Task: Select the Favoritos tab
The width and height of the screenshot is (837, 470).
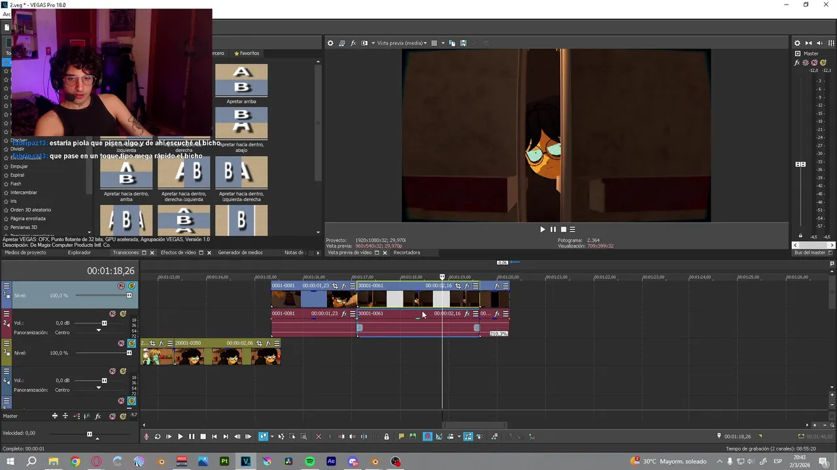Action: (x=247, y=54)
